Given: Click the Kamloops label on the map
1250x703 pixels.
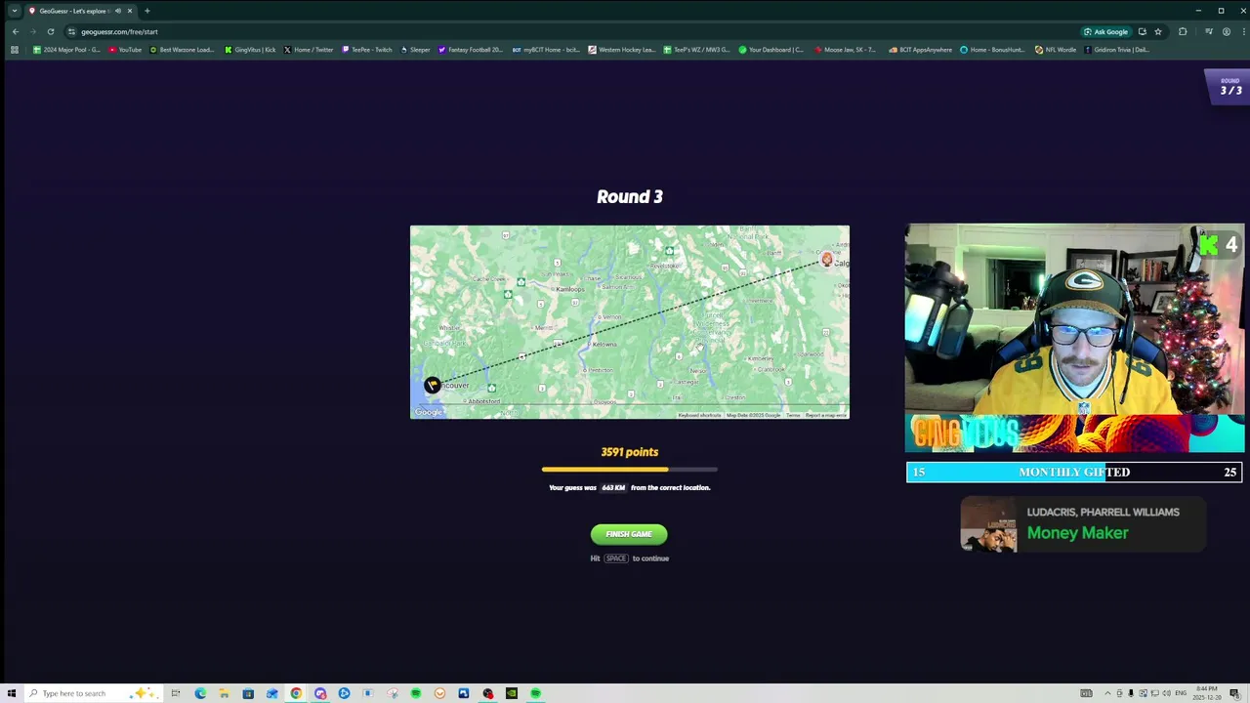Looking at the screenshot, I should (x=569, y=289).
